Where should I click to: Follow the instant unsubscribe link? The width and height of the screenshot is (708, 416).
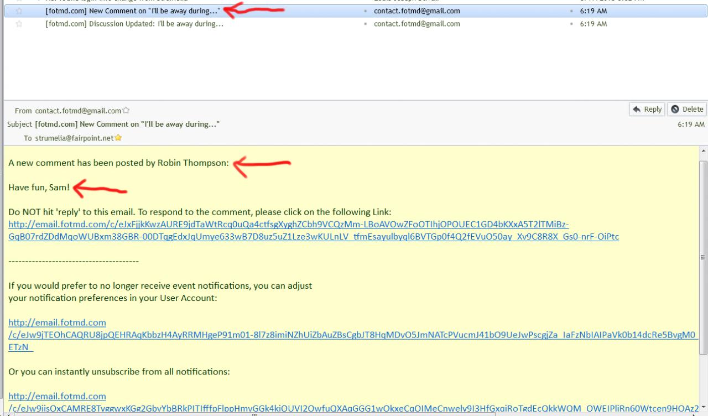pos(57,396)
